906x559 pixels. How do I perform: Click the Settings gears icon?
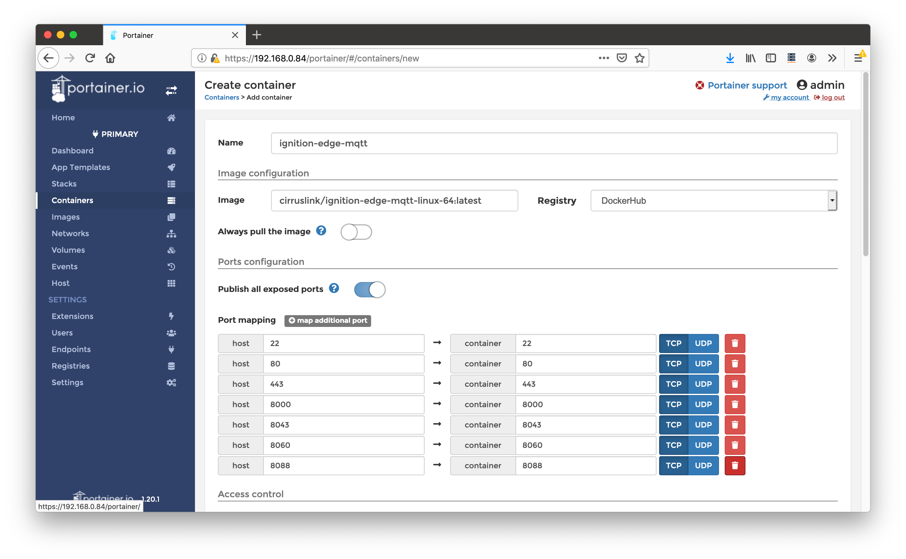pos(171,383)
